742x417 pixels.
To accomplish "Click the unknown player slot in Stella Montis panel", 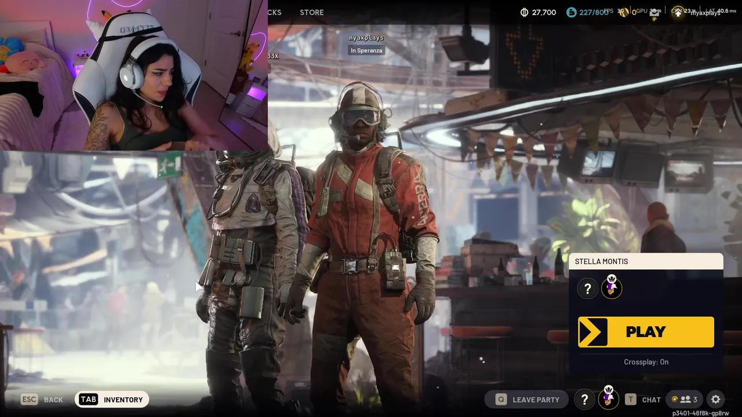I will [587, 288].
